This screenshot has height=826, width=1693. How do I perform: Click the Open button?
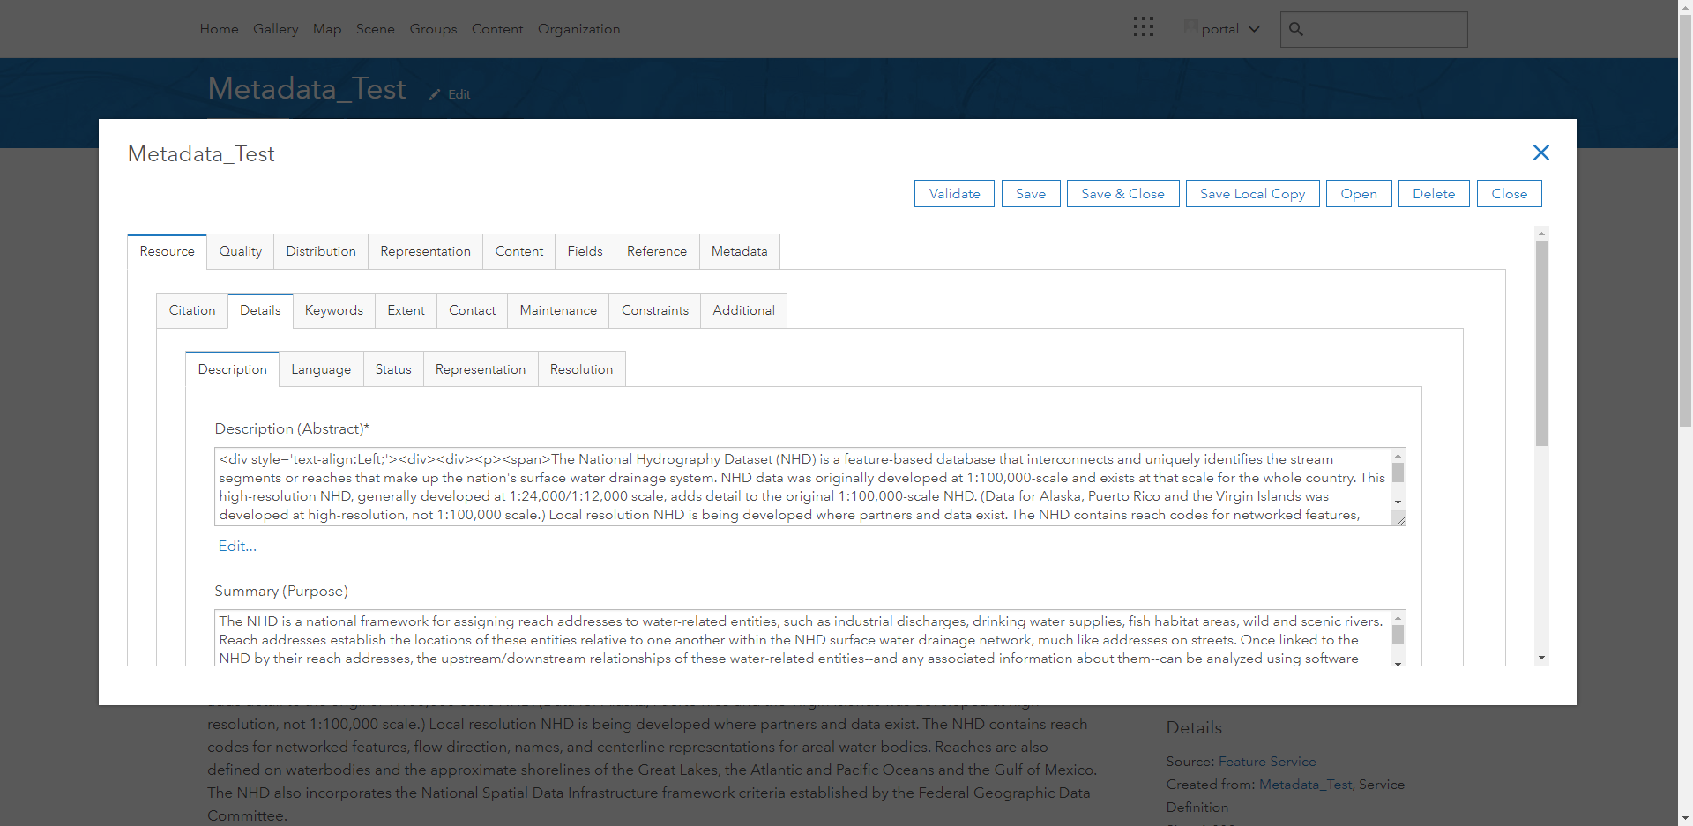1359,194
